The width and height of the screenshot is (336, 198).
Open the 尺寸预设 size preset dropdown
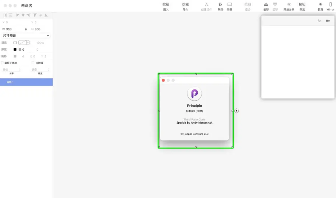26,36
